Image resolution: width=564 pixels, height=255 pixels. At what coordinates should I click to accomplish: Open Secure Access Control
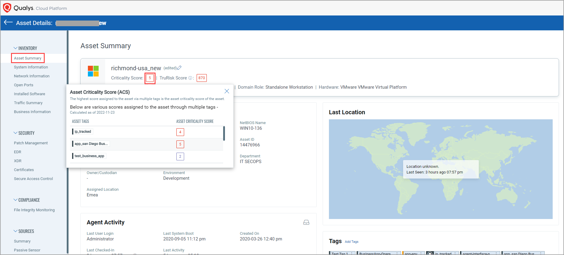[x=33, y=179]
